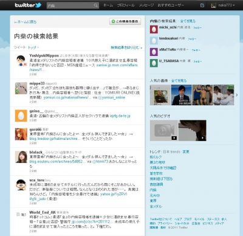This screenshot has width=243, height=236.
Task: Play the first popular video
Action: click(x=164, y=130)
